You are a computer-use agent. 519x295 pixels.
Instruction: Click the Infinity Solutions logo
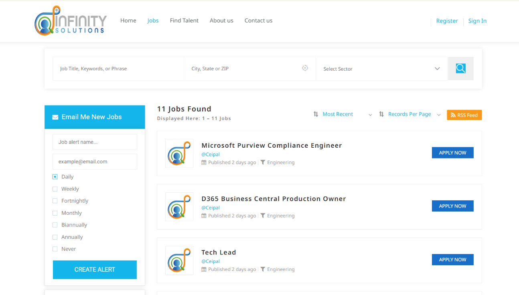[x=71, y=21]
